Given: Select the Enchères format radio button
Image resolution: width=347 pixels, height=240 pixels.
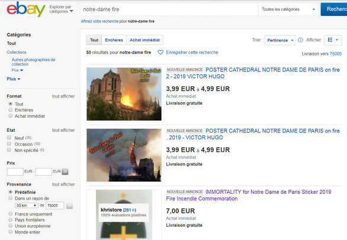Looking at the screenshot, I should (10, 110).
